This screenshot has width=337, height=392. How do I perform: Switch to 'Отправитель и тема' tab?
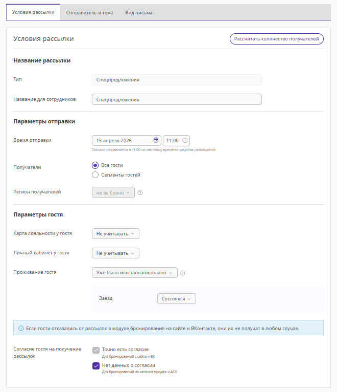coord(90,12)
